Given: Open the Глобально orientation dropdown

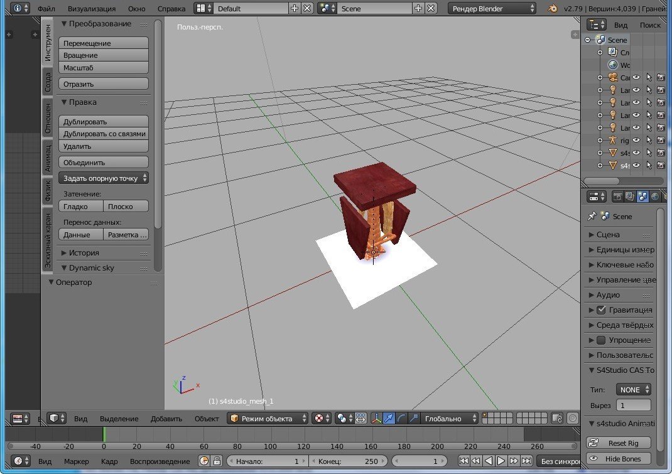Looking at the screenshot, I should coord(450,418).
